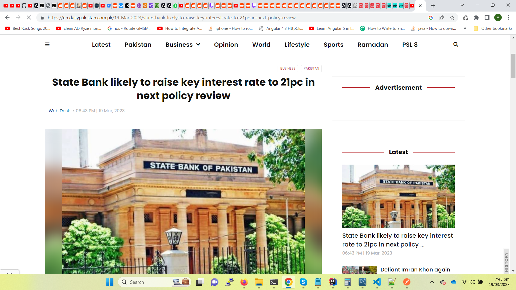The height and width of the screenshot is (290, 516).
Task: Open Best Rock Songs bookmark
Action: [x=28, y=28]
